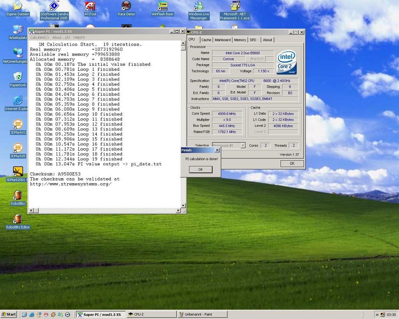Image resolution: width=399 pixels, height=319 pixels.
Task: Open the Arbeitsplatz desktop icon
Action: (x=18, y=33)
